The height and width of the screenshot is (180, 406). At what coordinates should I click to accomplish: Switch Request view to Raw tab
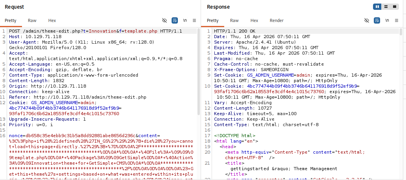pyautogui.click(x=32, y=20)
